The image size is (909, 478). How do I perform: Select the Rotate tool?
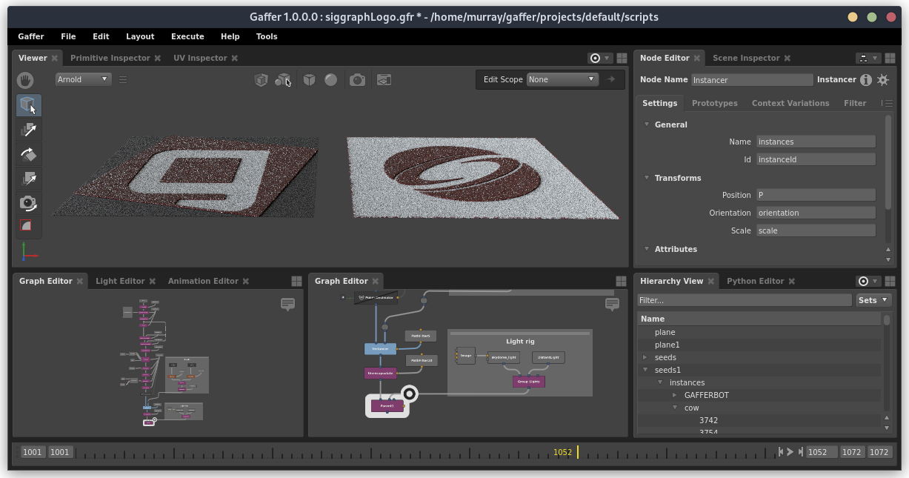pyautogui.click(x=28, y=154)
